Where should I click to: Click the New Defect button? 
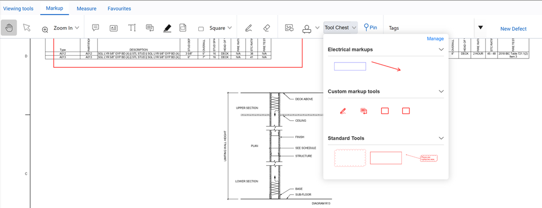513,28
